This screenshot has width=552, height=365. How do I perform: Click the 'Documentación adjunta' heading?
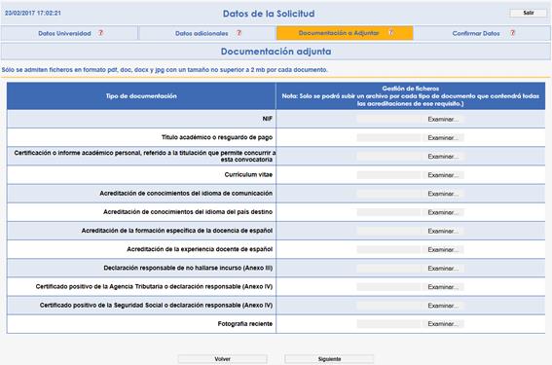coord(276,52)
